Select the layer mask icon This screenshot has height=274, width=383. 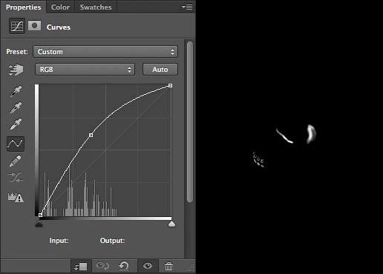[x=34, y=25]
